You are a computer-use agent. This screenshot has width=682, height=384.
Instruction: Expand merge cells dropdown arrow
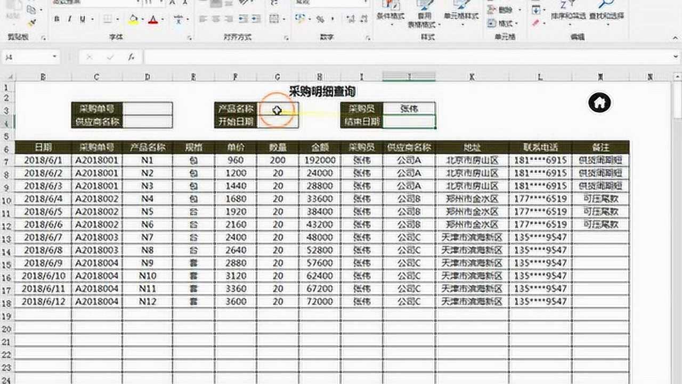click(x=283, y=20)
